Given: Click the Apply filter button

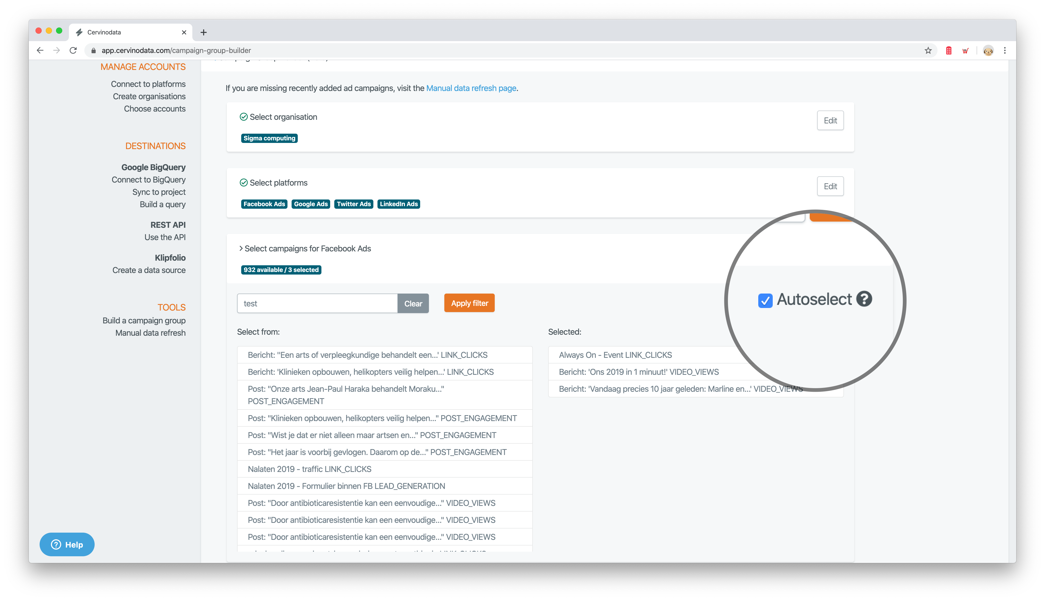Looking at the screenshot, I should pyautogui.click(x=469, y=303).
